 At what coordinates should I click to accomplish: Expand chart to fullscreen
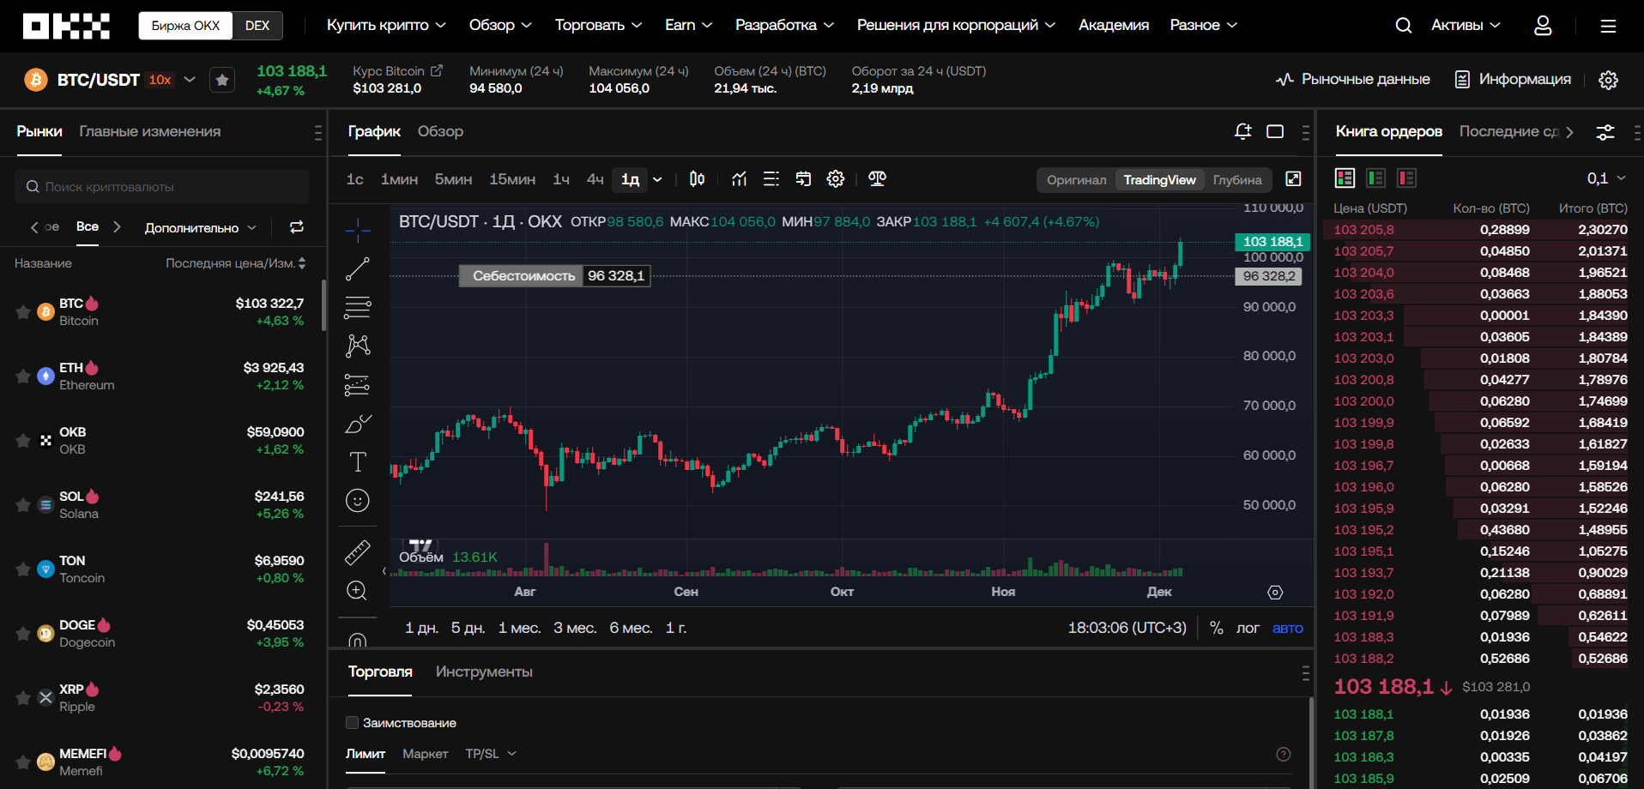(x=1293, y=178)
